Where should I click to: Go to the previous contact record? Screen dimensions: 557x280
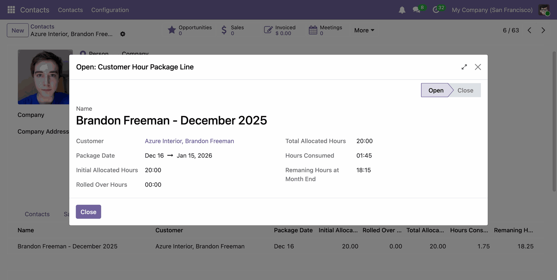[x=529, y=30]
